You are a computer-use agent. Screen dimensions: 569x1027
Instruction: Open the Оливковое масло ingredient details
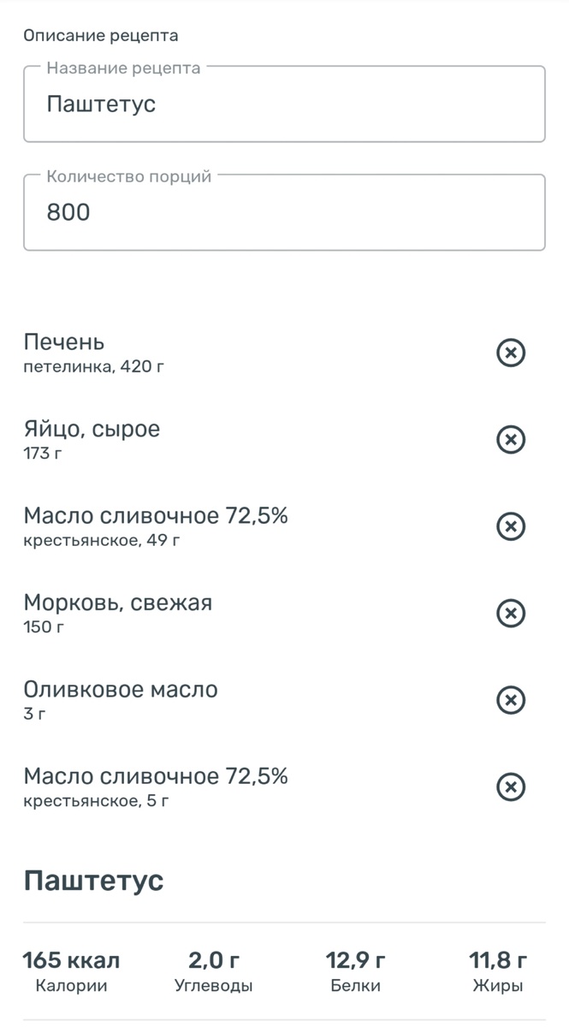point(120,688)
